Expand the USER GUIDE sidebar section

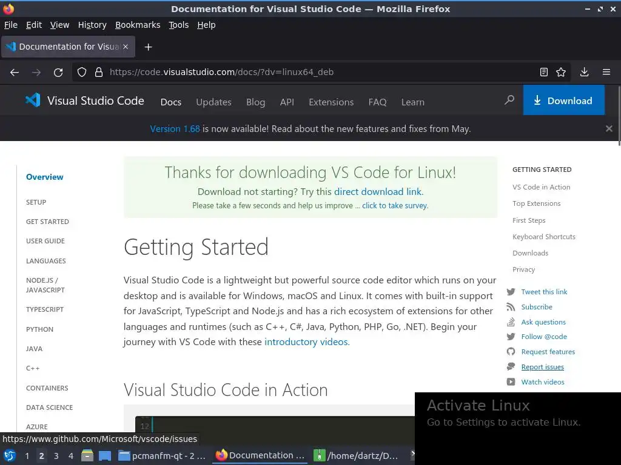click(45, 241)
